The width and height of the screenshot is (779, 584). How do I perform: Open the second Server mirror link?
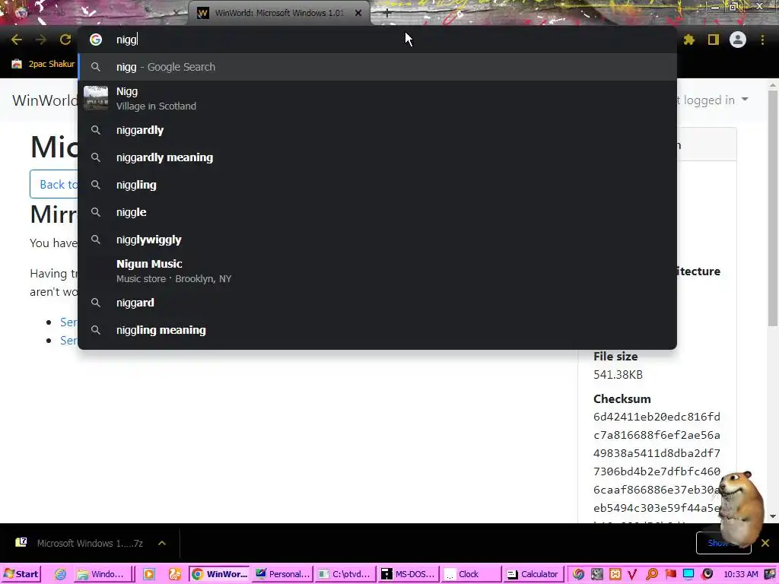click(68, 340)
